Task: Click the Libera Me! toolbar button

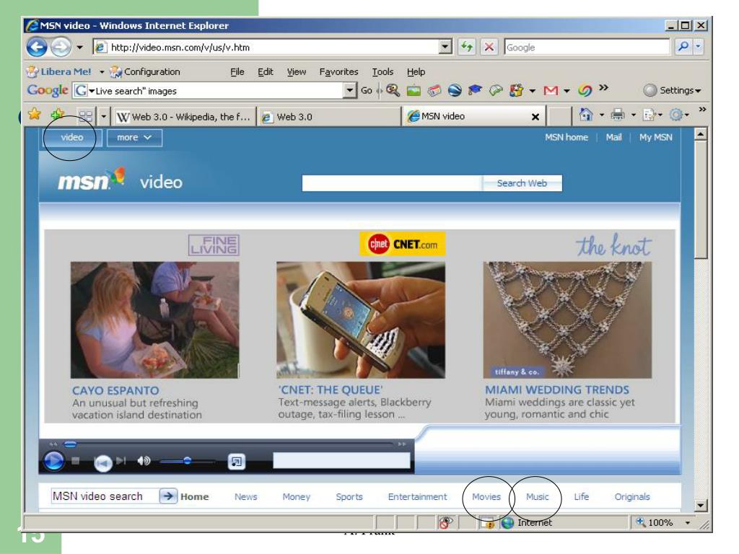Action: pyautogui.click(x=58, y=71)
